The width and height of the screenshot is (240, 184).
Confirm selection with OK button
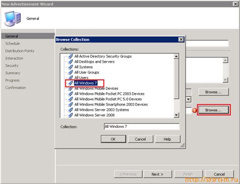[x=113, y=139]
